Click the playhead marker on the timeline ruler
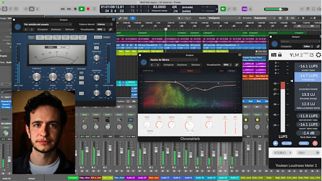The height and width of the screenshot is (181, 322). click(x=166, y=29)
